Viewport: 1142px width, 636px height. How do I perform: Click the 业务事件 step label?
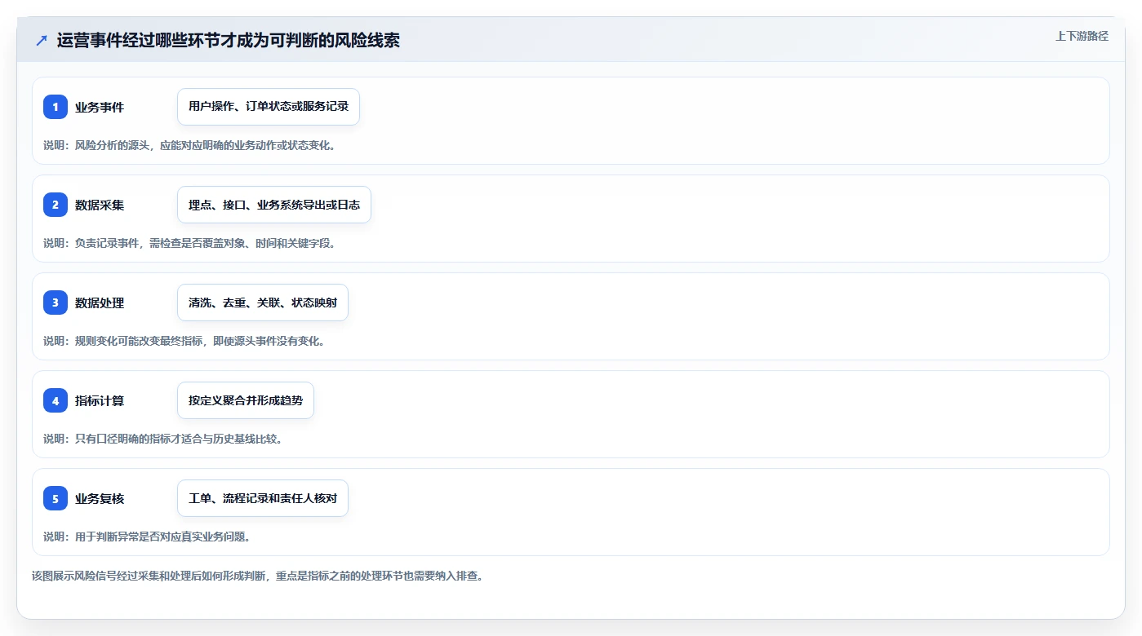(x=100, y=107)
